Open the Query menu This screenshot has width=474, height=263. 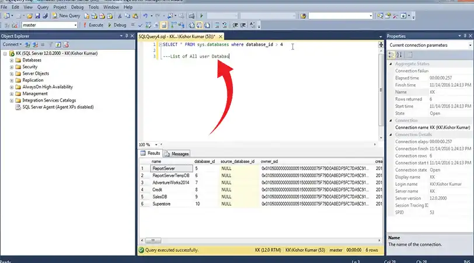click(x=43, y=7)
